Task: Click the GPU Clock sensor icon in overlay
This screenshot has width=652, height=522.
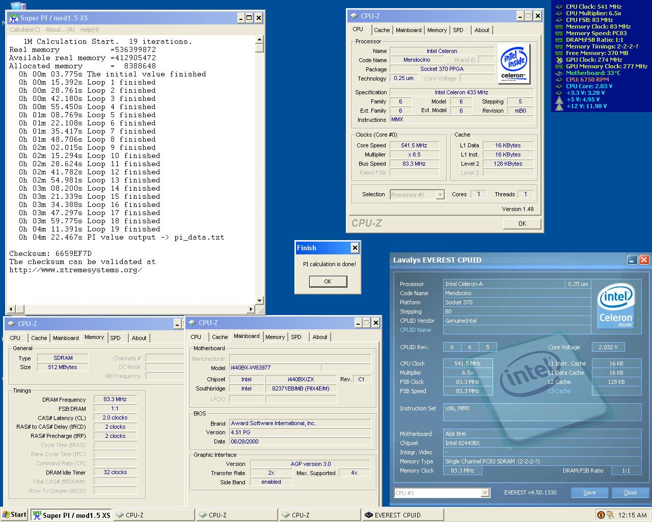Action: 559,60
